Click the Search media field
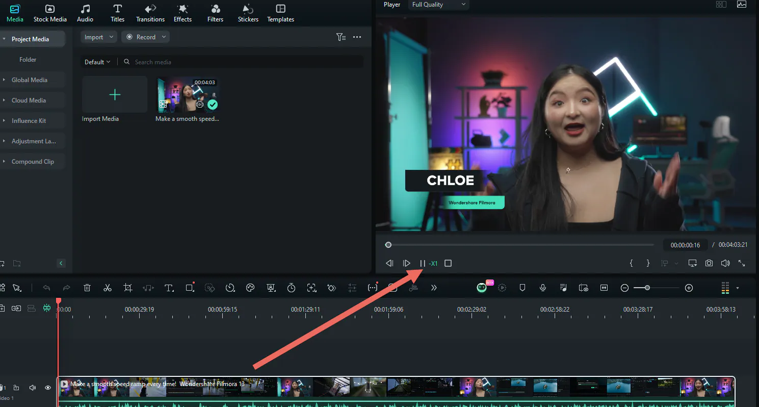 point(243,62)
